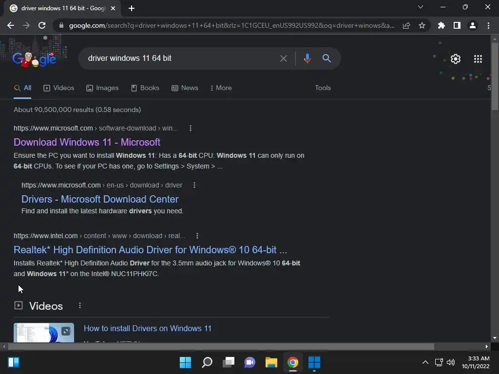Click the scroll right arrow
The height and width of the screenshot is (374, 499).
487,346
